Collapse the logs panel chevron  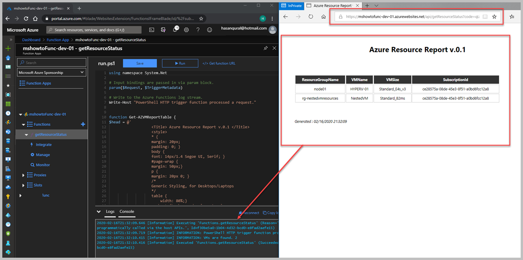coord(99,212)
